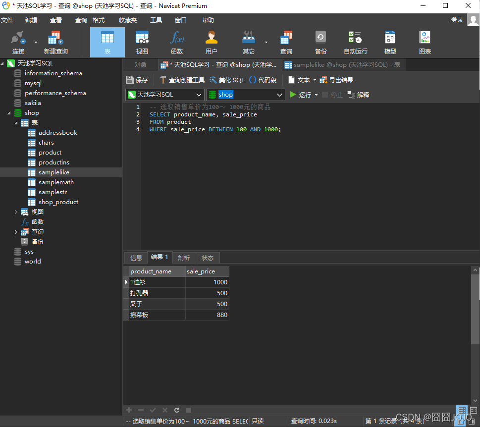
Task: Click the add record plus icon
Action: point(129,410)
